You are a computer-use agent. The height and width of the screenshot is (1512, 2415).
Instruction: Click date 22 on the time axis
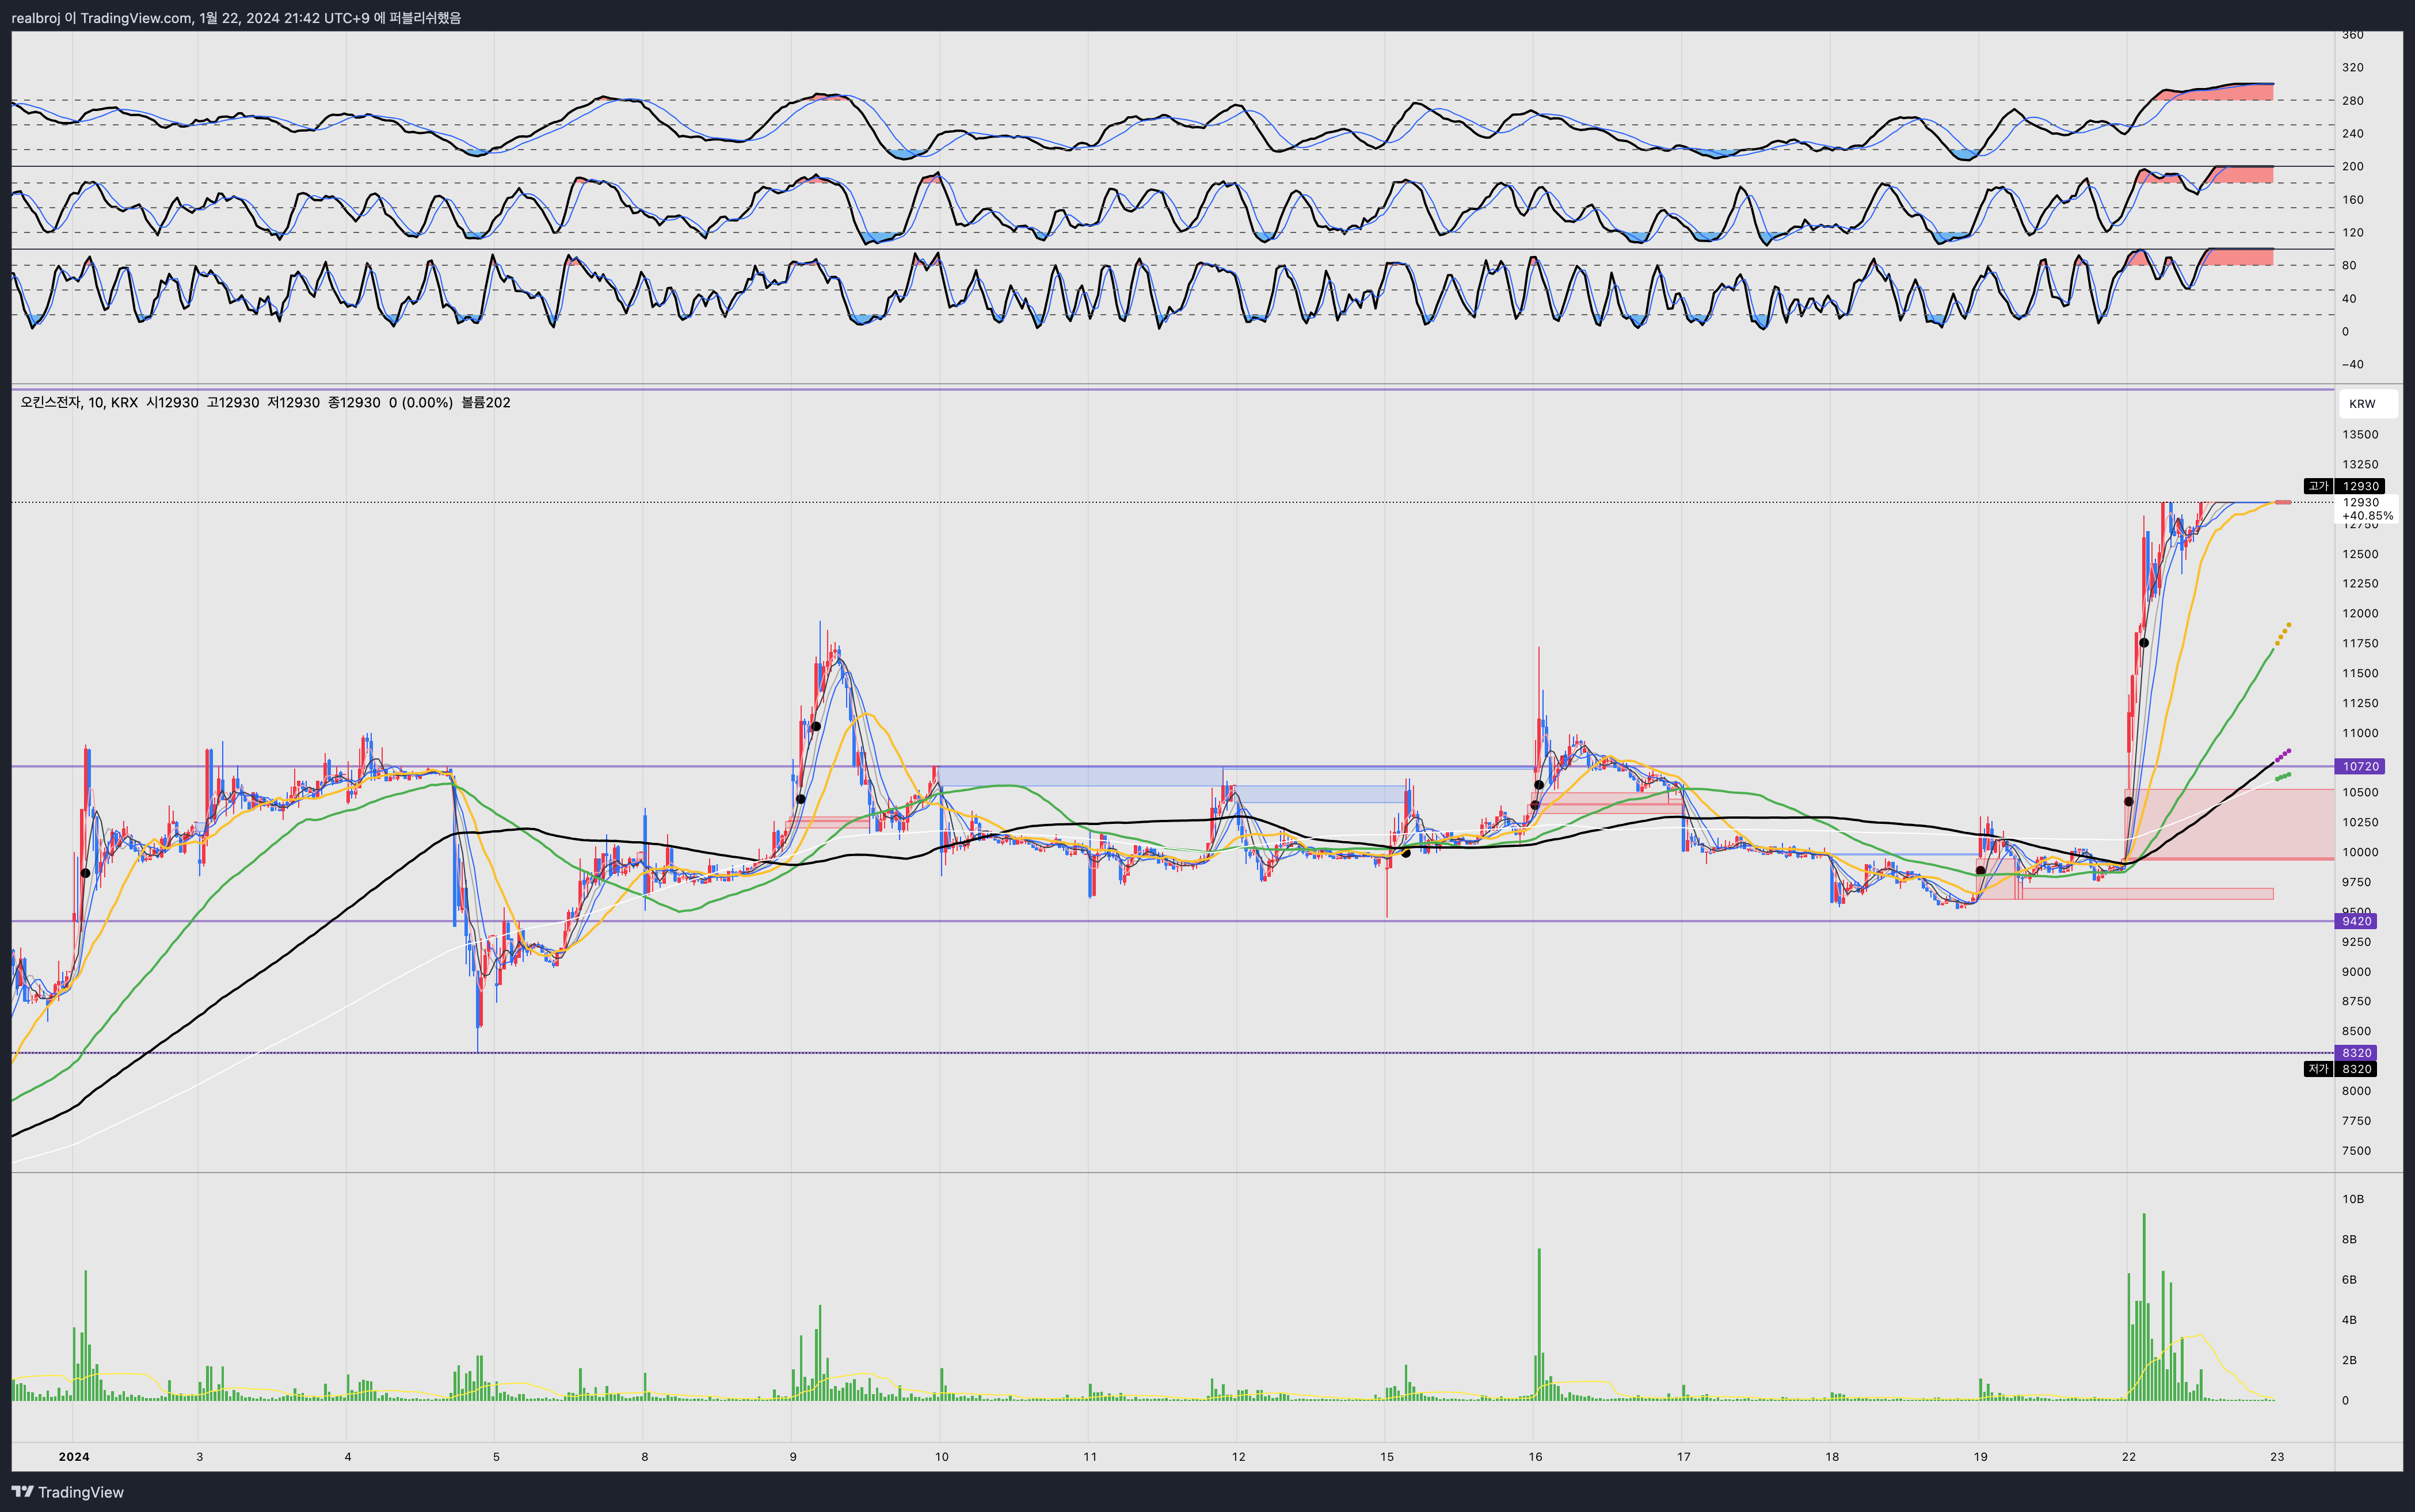click(x=2128, y=1456)
